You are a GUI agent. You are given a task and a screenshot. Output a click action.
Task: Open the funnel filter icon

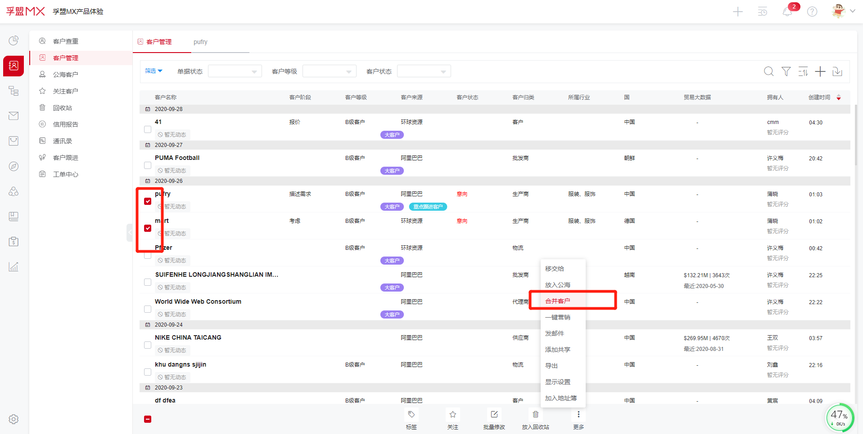(786, 71)
